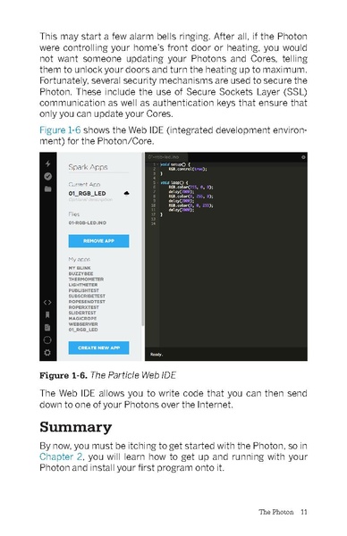Open the Settings gear icon in sidebar

coord(47,352)
